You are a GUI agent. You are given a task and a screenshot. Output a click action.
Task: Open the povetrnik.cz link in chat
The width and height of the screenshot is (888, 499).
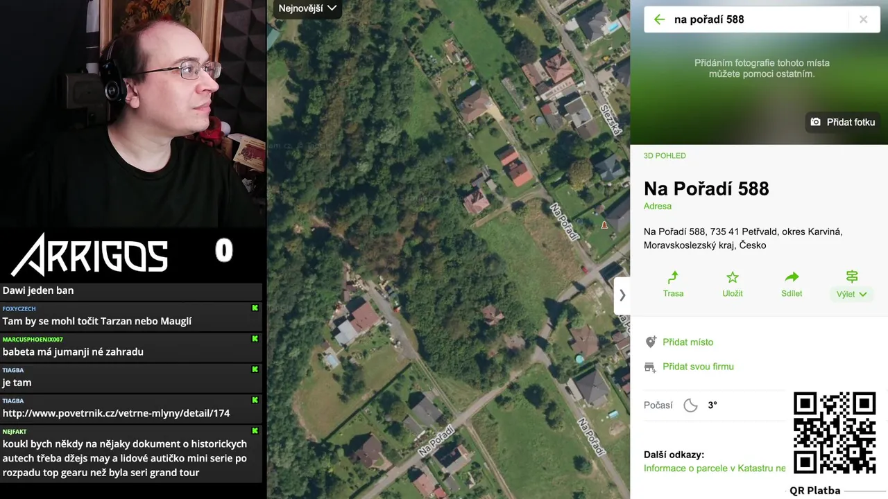[x=117, y=413]
